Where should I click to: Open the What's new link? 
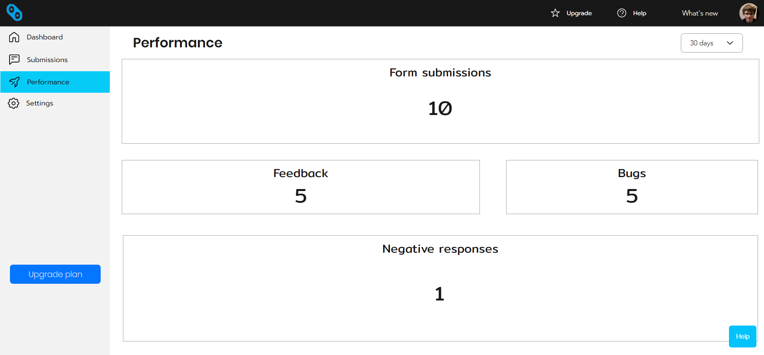(700, 13)
